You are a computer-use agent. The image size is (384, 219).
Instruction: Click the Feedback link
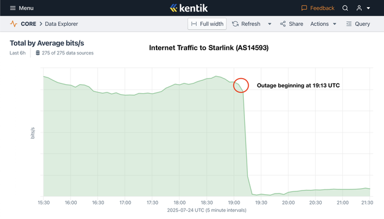[x=322, y=8]
